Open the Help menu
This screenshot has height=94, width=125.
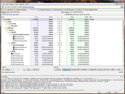pyautogui.click(x=27, y=4)
